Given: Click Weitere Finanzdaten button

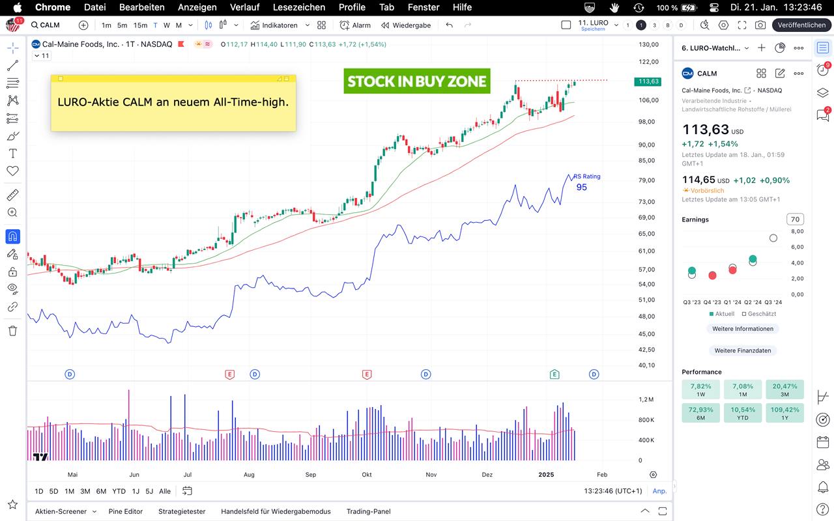Looking at the screenshot, I should pyautogui.click(x=742, y=350).
